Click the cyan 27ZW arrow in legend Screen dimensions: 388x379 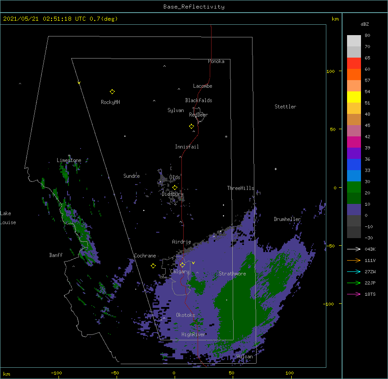point(354,271)
